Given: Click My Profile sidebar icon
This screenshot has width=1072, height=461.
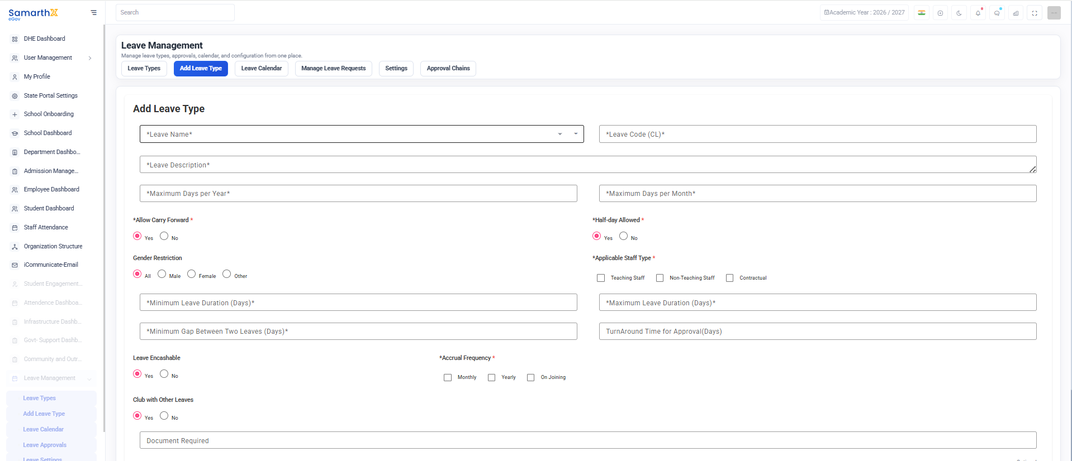Looking at the screenshot, I should point(15,77).
